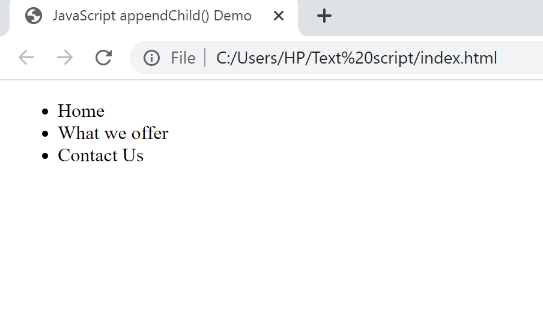
Task: Click the forward navigation arrow
Action: pos(65,58)
